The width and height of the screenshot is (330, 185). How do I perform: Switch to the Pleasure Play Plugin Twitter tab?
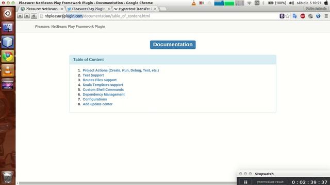[x=88, y=9]
